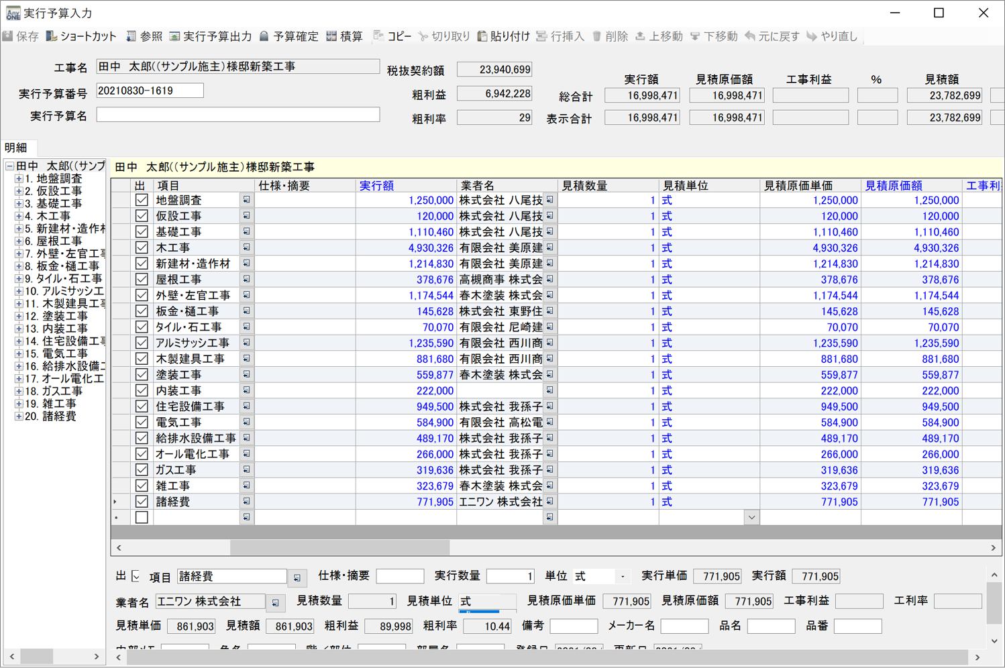Click the 保存 save icon in toolbar
Viewport: 1005px width, 668px height.
coord(9,36)
